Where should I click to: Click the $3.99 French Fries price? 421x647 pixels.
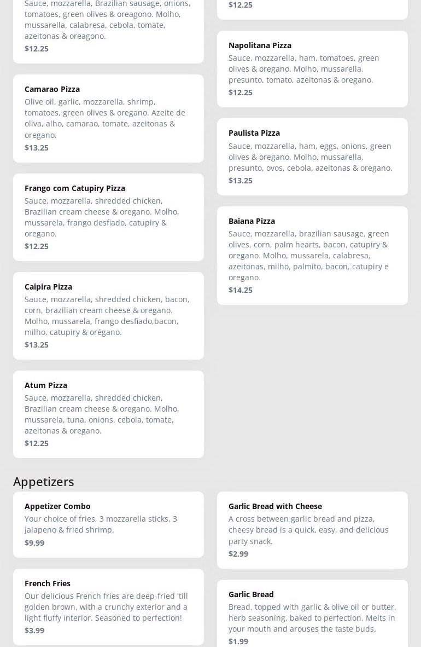click(x=34, y=631)
